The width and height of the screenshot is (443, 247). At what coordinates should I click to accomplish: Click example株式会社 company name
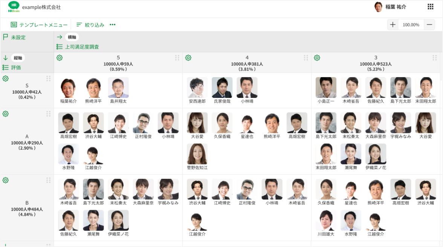click(x=41, y=7)
